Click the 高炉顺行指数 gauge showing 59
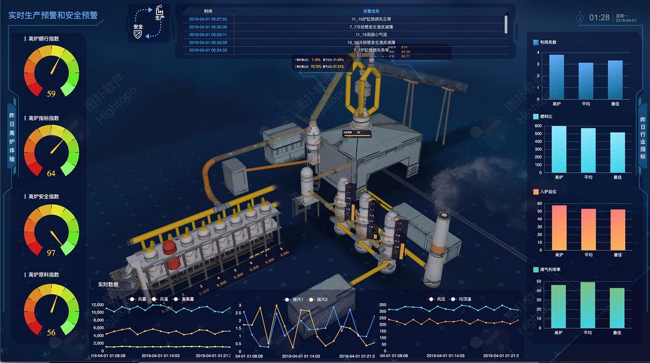The image size is (650, 363). pyautogui.click(x=52, y=71)
